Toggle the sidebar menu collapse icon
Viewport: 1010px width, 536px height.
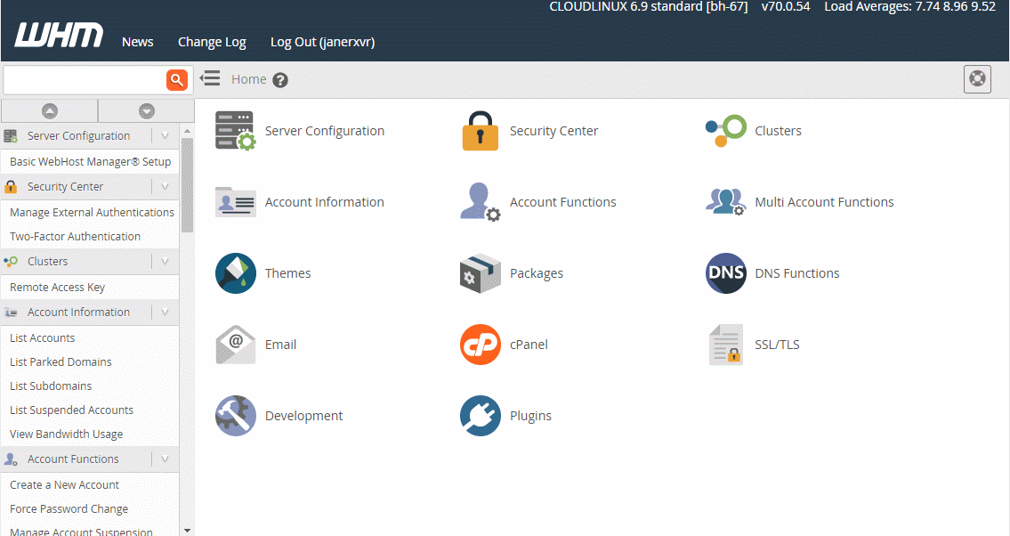[x=210, y=78]
